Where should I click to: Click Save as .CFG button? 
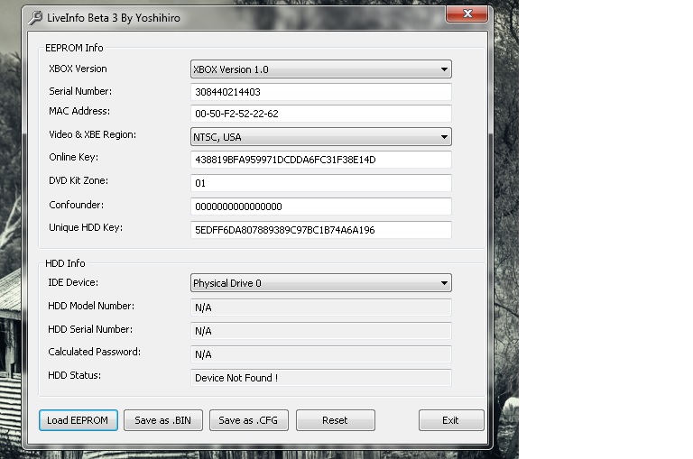[249, 420]
